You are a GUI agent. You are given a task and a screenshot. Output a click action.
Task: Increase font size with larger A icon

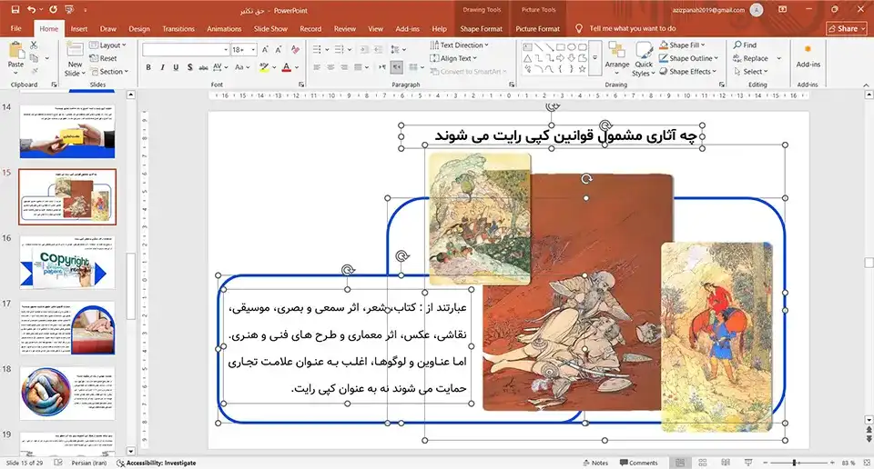pyautogui.click(x=265, y=49)
